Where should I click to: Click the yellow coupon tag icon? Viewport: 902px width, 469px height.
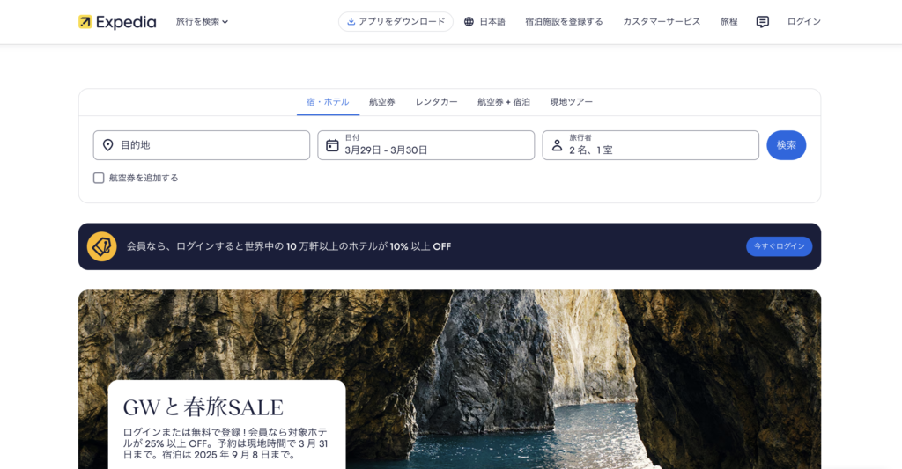click(102, 246)
